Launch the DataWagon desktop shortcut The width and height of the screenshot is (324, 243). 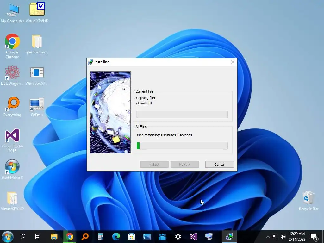12,75
